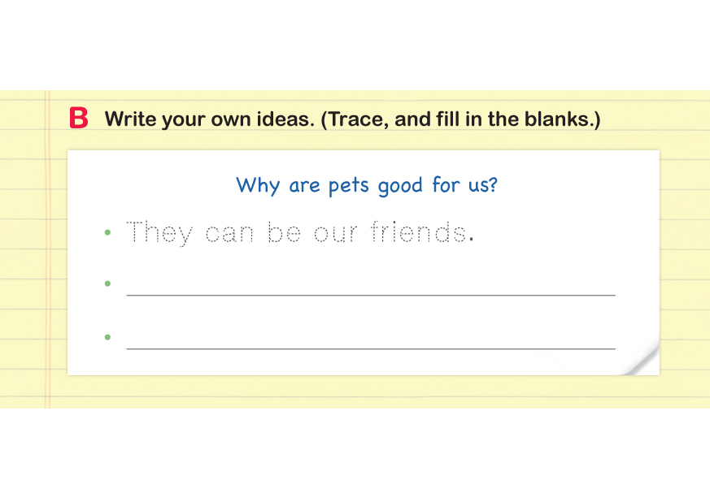Click the word "Why" in the blue question
The height and width of the screenshot is (497, 710).
258,186
